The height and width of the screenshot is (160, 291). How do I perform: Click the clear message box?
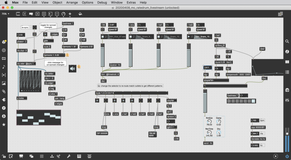click(262, 49)
